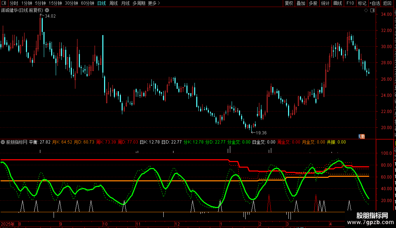
Task: Switch to 周线 weekly chart tab
Action: pyautogui.click(x=114, y=3)
